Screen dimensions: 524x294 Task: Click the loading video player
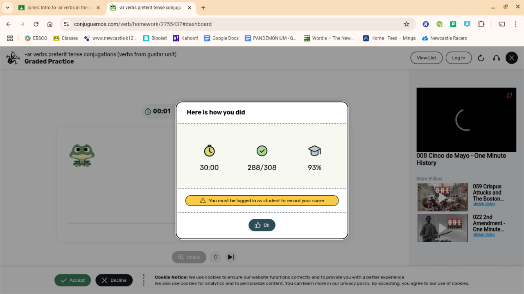pyautogui.click(x=466, y=120)
